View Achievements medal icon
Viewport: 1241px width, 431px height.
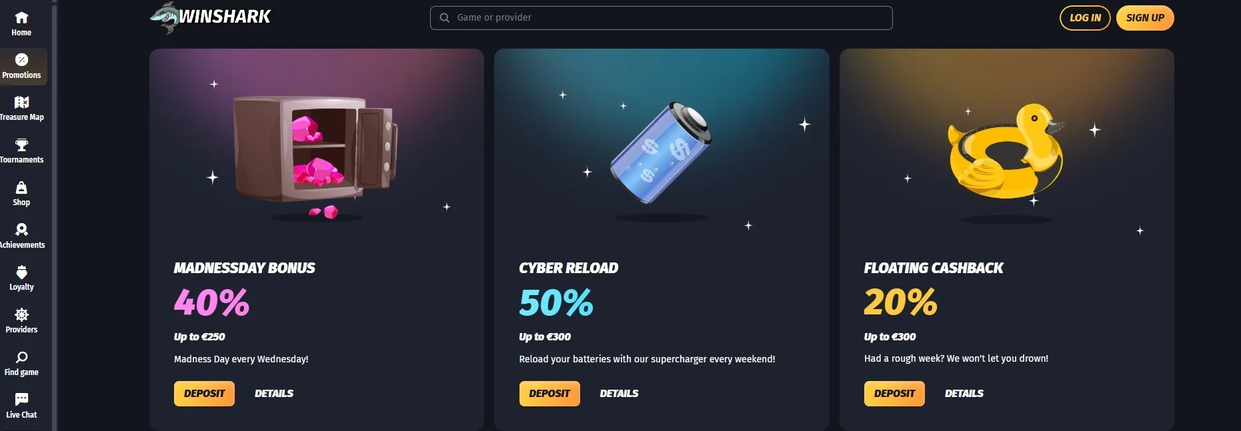click(21, 230)
